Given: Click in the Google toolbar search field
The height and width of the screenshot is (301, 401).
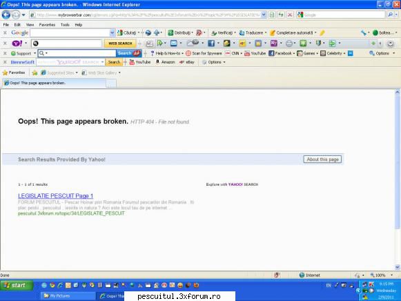Looking at the screenshot, I should (70, 32).
